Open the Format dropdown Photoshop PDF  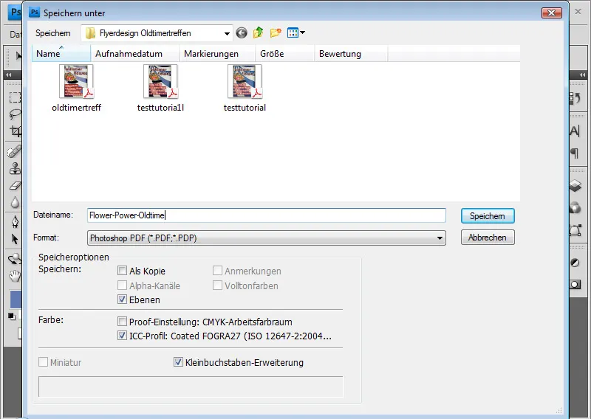tap(267, 238)
